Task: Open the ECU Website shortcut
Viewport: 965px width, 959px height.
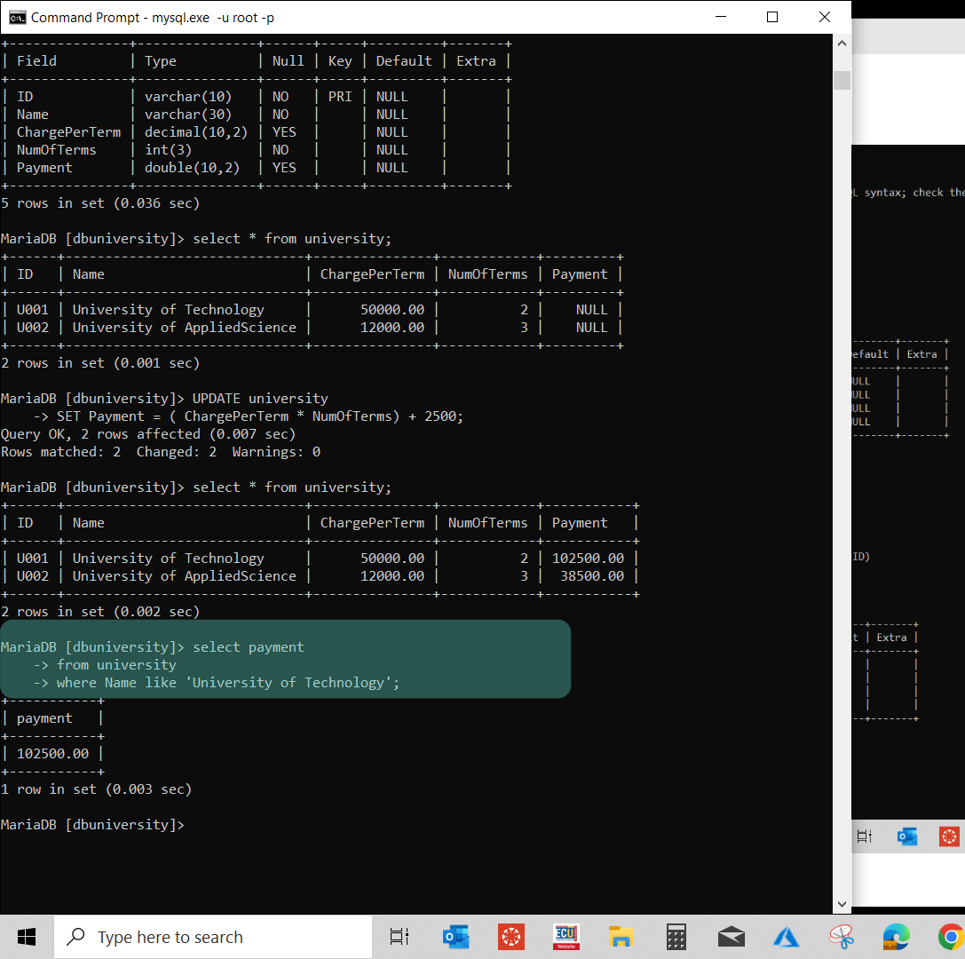Action: [566, 936]
